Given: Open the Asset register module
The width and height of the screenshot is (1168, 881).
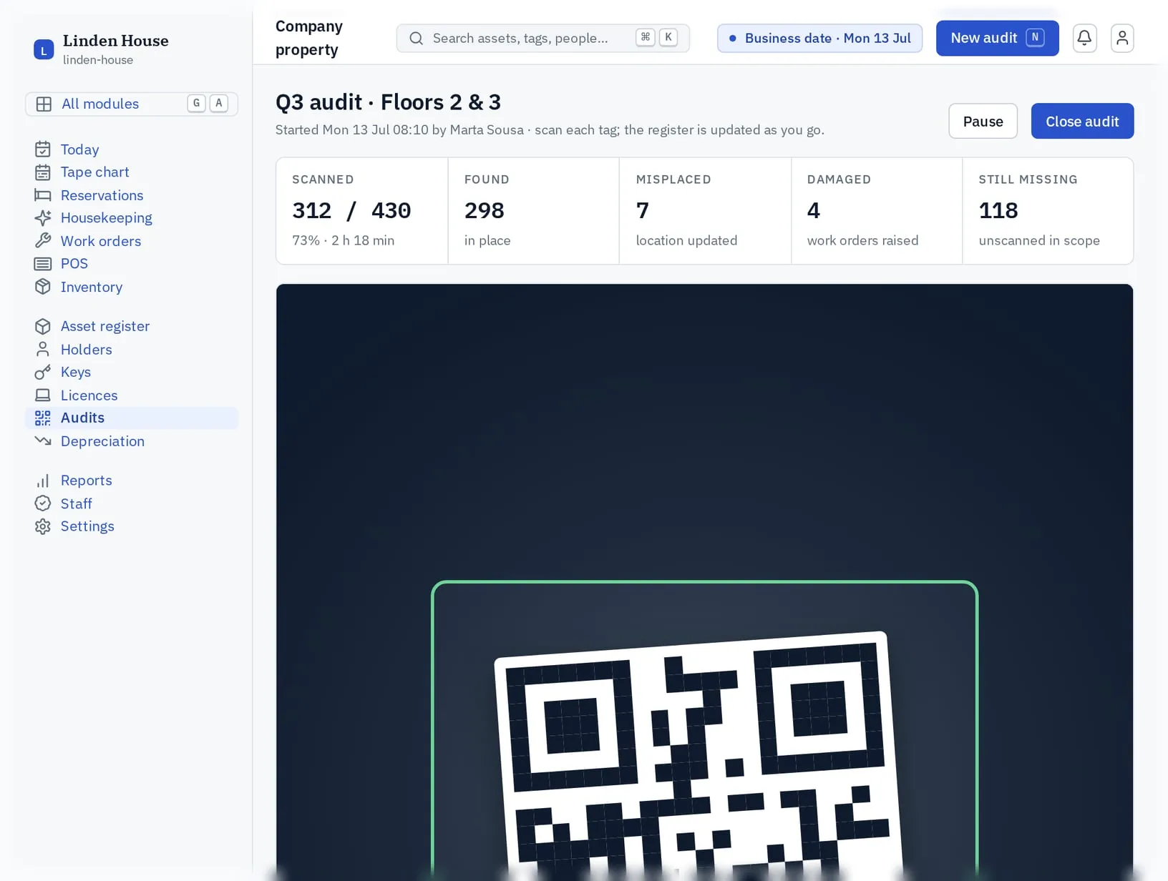Looking at the screenshot, I should click(132, 326).
